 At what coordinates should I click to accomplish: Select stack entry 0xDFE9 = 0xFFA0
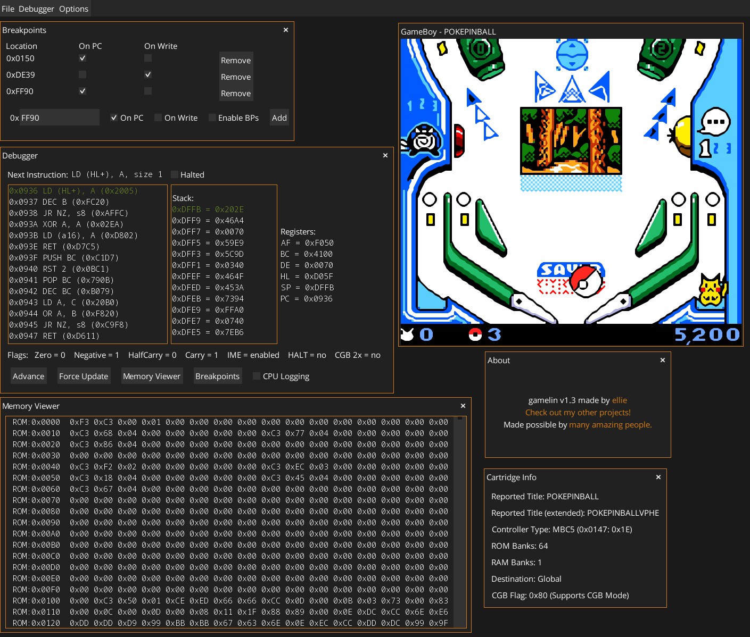coord(208,309)
